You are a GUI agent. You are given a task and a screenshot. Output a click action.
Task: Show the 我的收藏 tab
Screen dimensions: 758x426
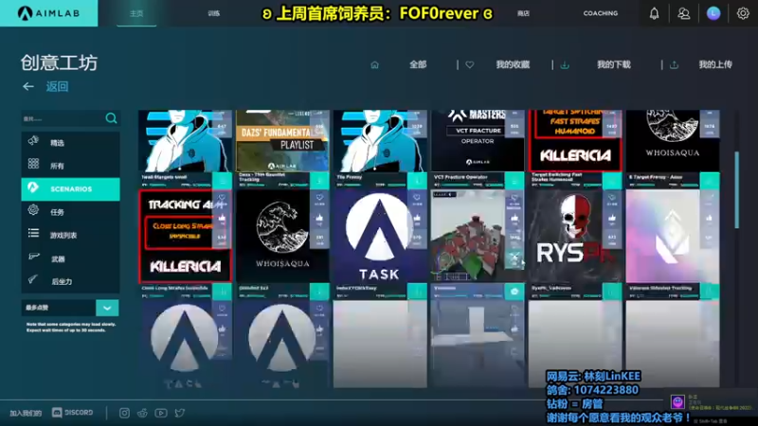513,64
